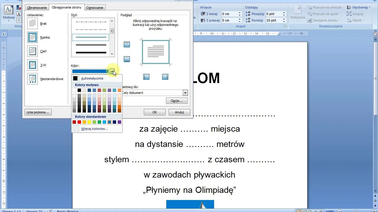Toggle the top border button in preview

pyautogui.click(x=127, y=44)
